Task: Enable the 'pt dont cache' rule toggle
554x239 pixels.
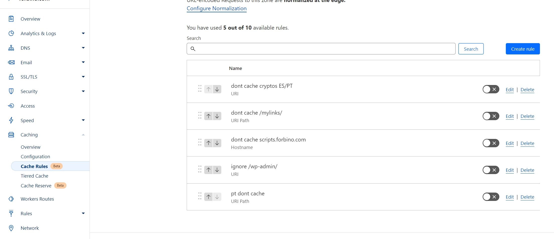Action: tap(491, 197)
